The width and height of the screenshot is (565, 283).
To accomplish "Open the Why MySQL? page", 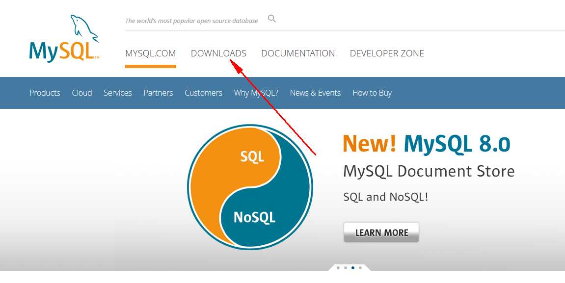I will pyautogui.click(x=256, y=93).
